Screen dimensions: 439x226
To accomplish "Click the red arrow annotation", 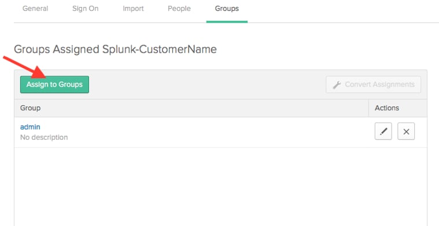I will pyautogui.click(x=24, y=68).
